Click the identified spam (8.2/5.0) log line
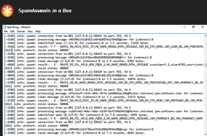This screenshot has height=136, width=207. point(76,115)
